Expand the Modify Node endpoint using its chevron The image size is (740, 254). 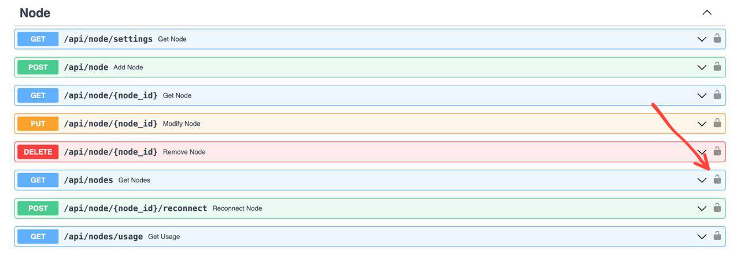(701, 124)
